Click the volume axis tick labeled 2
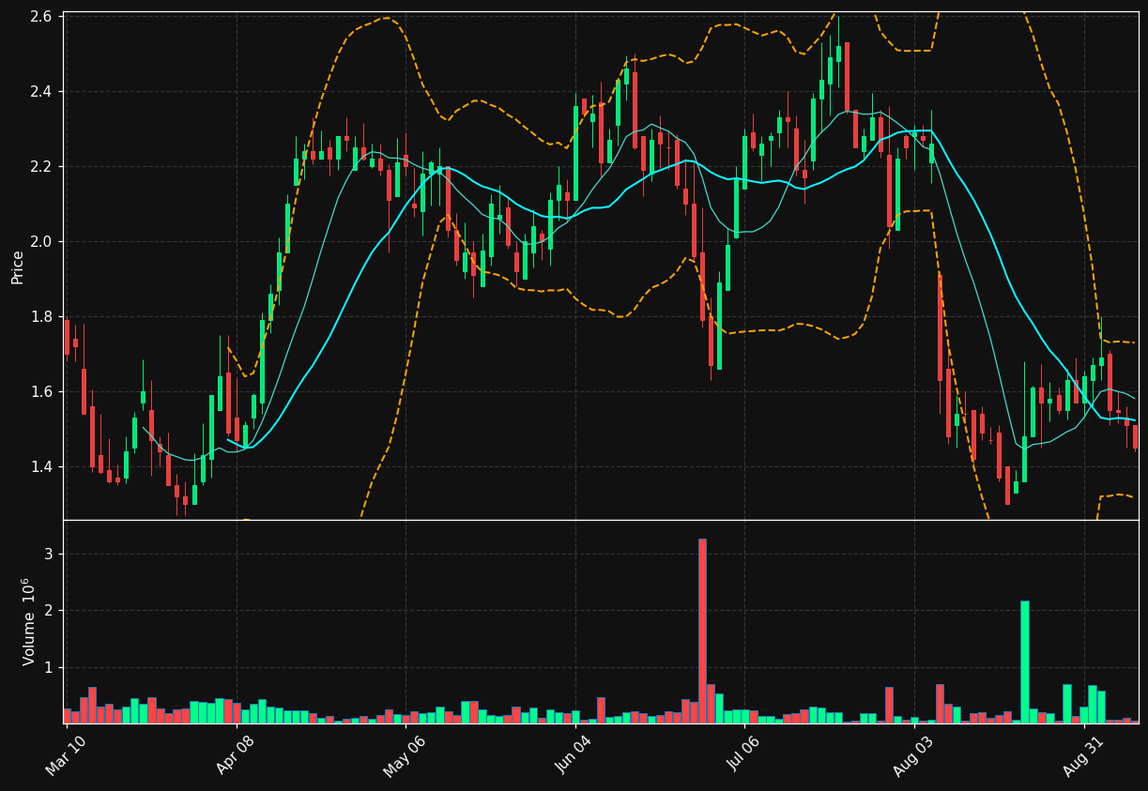 coord(51,611)
